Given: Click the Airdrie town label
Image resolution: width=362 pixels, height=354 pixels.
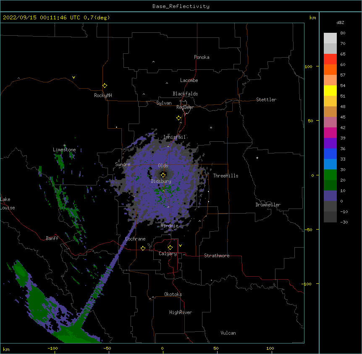Looking at the screenshot, I should coord(170,226).
